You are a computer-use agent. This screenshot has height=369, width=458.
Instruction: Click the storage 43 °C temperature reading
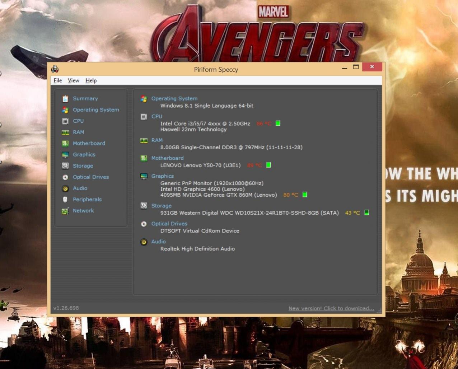(x=352, y=213)
